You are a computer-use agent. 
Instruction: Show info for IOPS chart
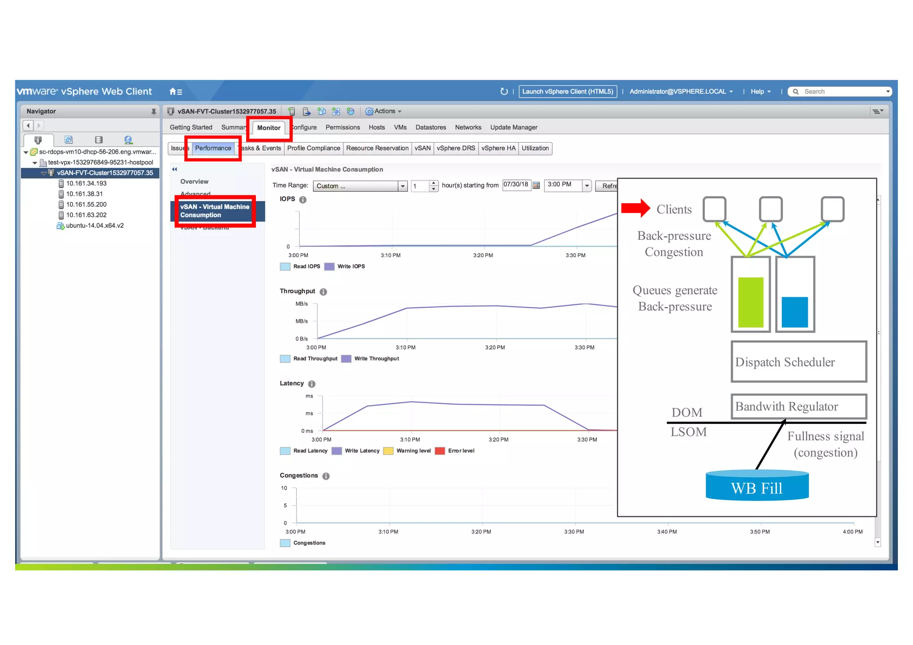point(303,200)
